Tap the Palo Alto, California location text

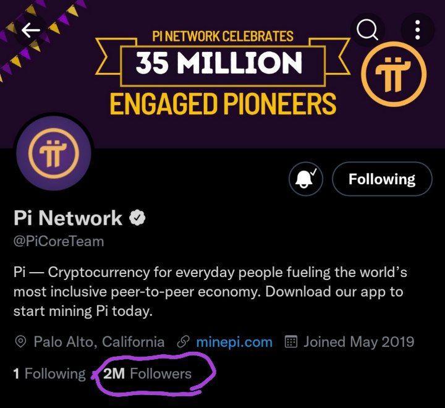99,342
